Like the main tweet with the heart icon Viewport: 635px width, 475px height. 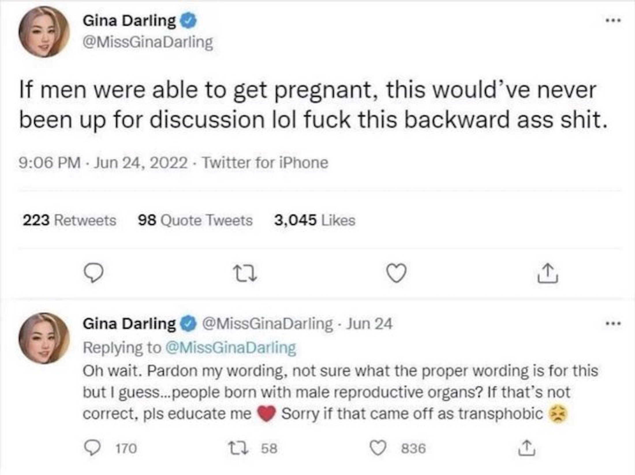pyautogui.click(x=397, y=273)
